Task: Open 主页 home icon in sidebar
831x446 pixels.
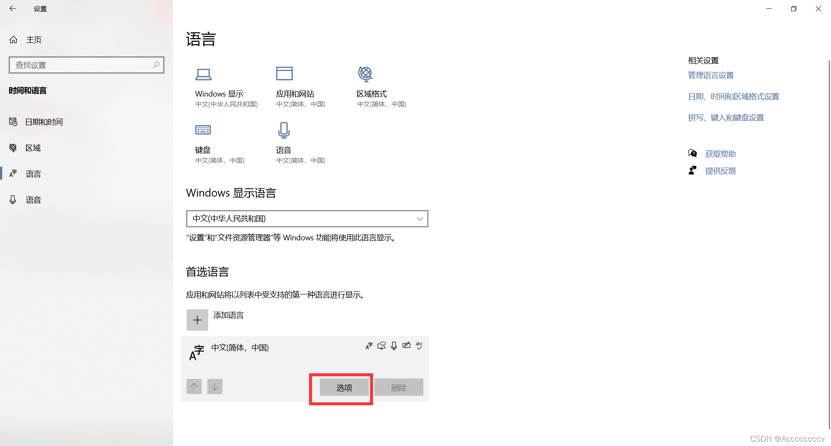Action: coord(13,40)
